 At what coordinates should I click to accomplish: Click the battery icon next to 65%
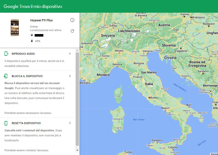(32, 41)
